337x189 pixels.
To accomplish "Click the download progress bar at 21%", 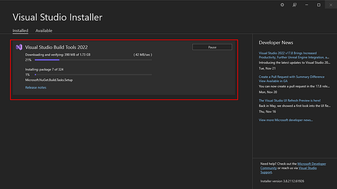I will [x=93, y=60].
